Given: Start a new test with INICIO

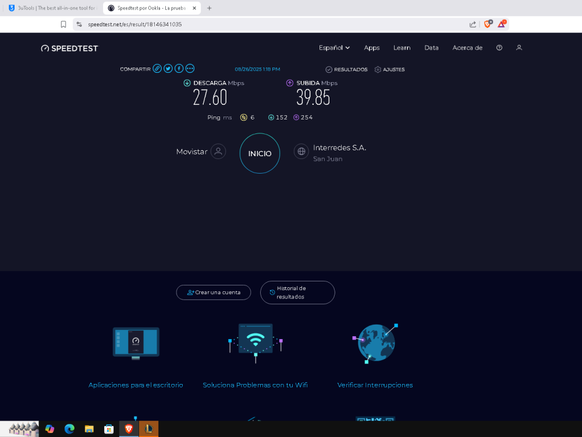Looking at the screenshot, I should [x=260, y=153].
